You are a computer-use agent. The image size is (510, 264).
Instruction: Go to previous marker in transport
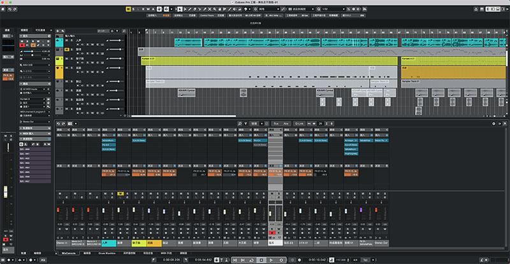click(x=235, y=260)
